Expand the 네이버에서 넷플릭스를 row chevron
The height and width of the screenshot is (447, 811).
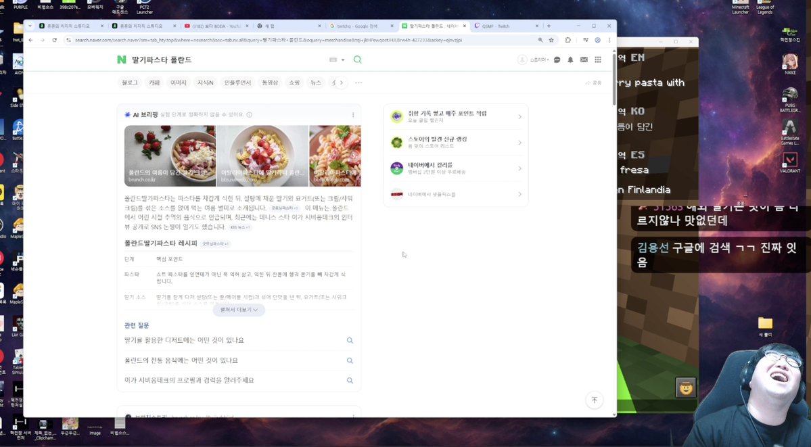point(519,195)
